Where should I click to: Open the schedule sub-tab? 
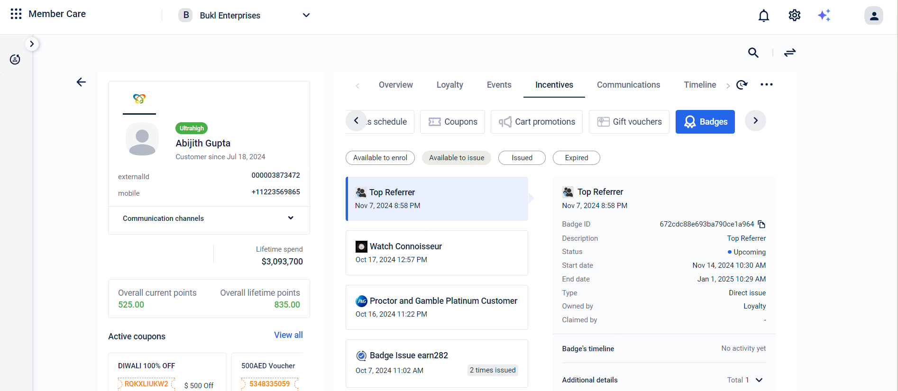[386, 122]
